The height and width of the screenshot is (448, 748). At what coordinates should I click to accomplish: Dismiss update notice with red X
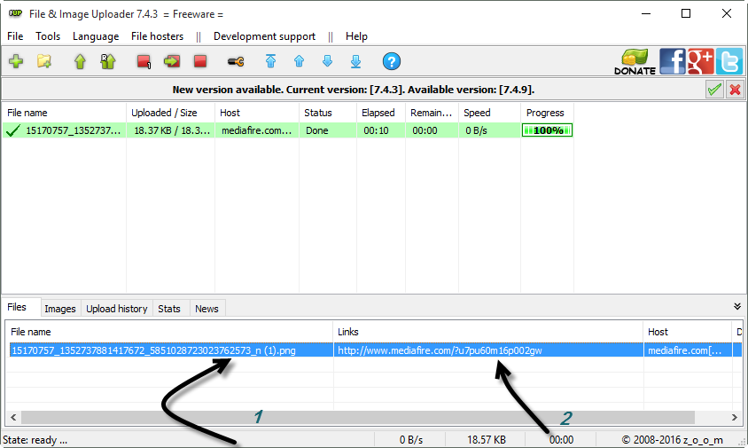[x=735, y=90]
